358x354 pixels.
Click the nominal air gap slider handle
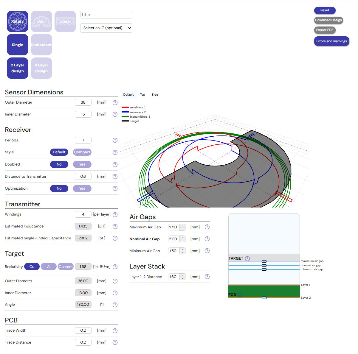(x=264, y=265)
